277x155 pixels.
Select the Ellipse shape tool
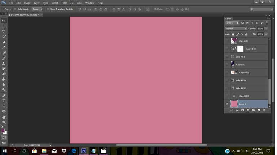(4, 111)
